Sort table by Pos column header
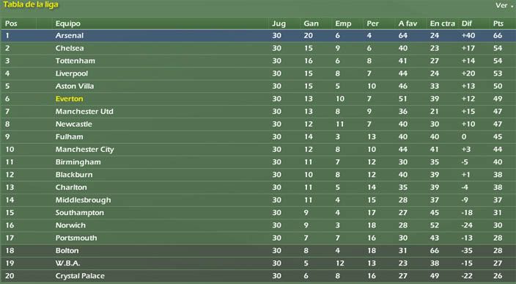Viewport: 516px width, 284px height. click(11, 23)
